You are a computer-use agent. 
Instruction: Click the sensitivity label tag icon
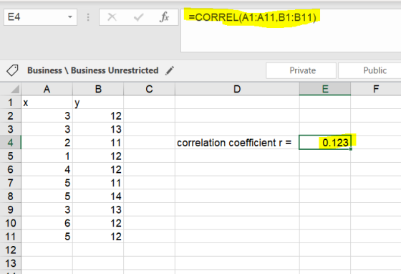pyautogui.click(x=12, y=70)
